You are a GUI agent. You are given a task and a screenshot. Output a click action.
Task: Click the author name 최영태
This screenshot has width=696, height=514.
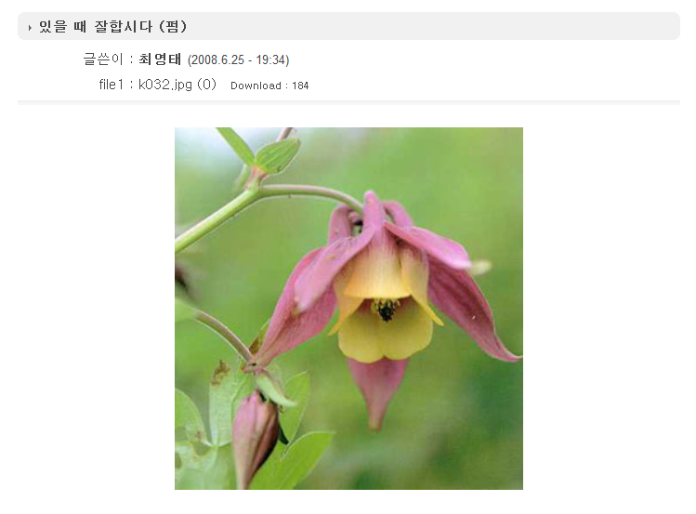[160, 59]
